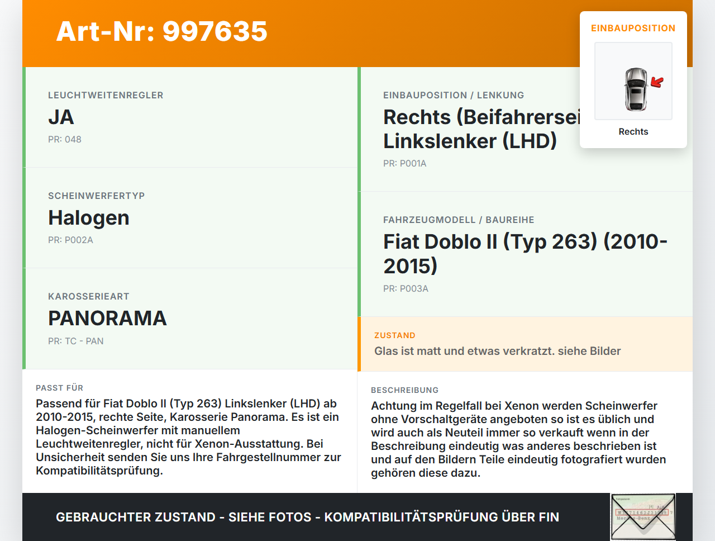Select the Karosserieart PANORAMA card
This screenshot has height=541, width=715.
[190, 319]
